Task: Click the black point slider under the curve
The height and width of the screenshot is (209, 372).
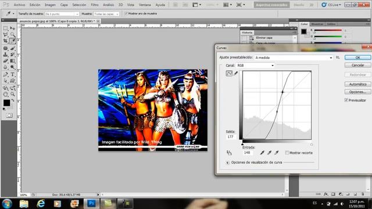Action: [242, 144]
